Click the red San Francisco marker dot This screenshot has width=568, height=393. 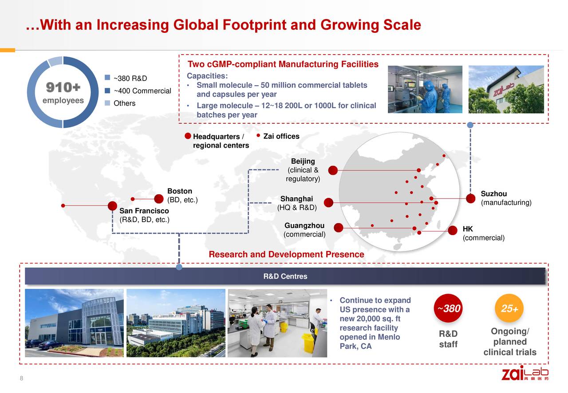[x=113, y=206]
